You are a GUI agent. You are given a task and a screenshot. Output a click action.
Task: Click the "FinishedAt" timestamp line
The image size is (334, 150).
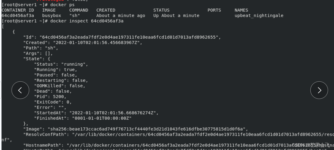tap(83, 118)
